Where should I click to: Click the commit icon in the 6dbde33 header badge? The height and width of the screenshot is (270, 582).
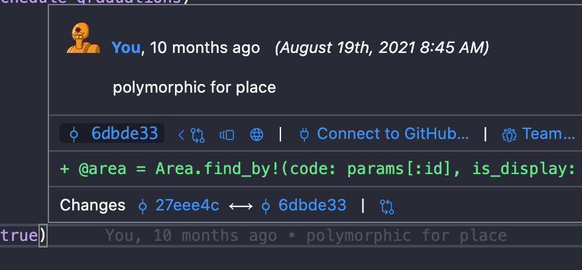[x=74, y=134]
